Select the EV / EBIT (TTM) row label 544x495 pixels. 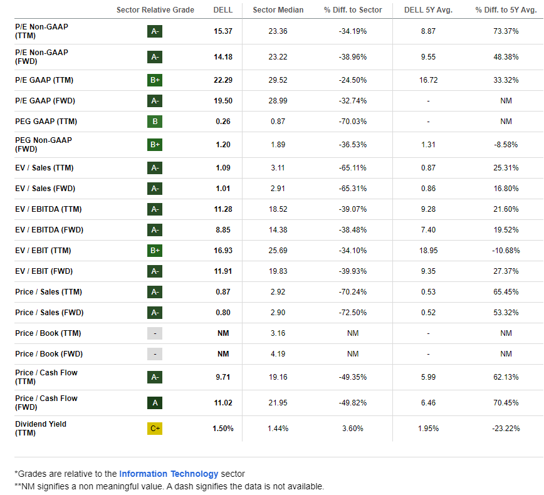(43, 251)
